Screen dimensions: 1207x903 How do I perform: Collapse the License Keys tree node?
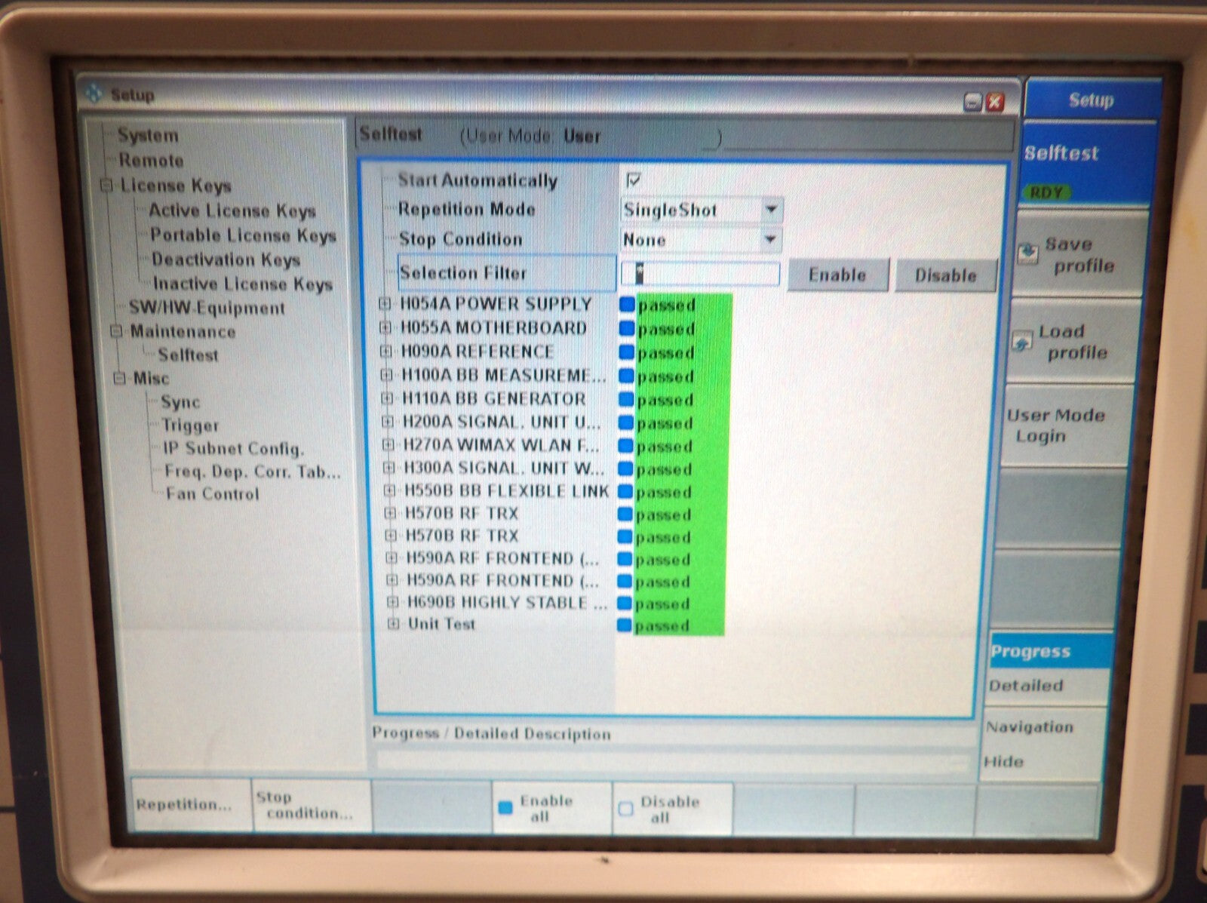coord(107,185)
